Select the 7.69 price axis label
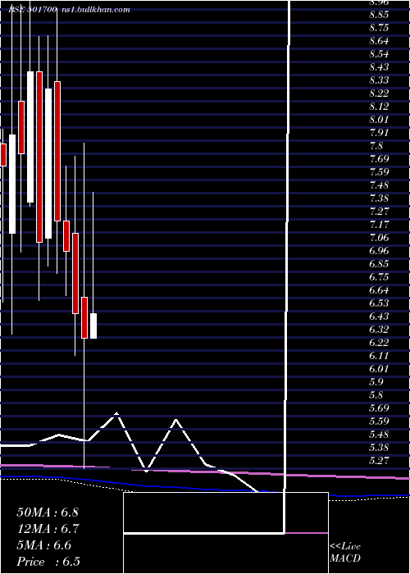Viewport: 410px width, 574px height. point(379,159)
